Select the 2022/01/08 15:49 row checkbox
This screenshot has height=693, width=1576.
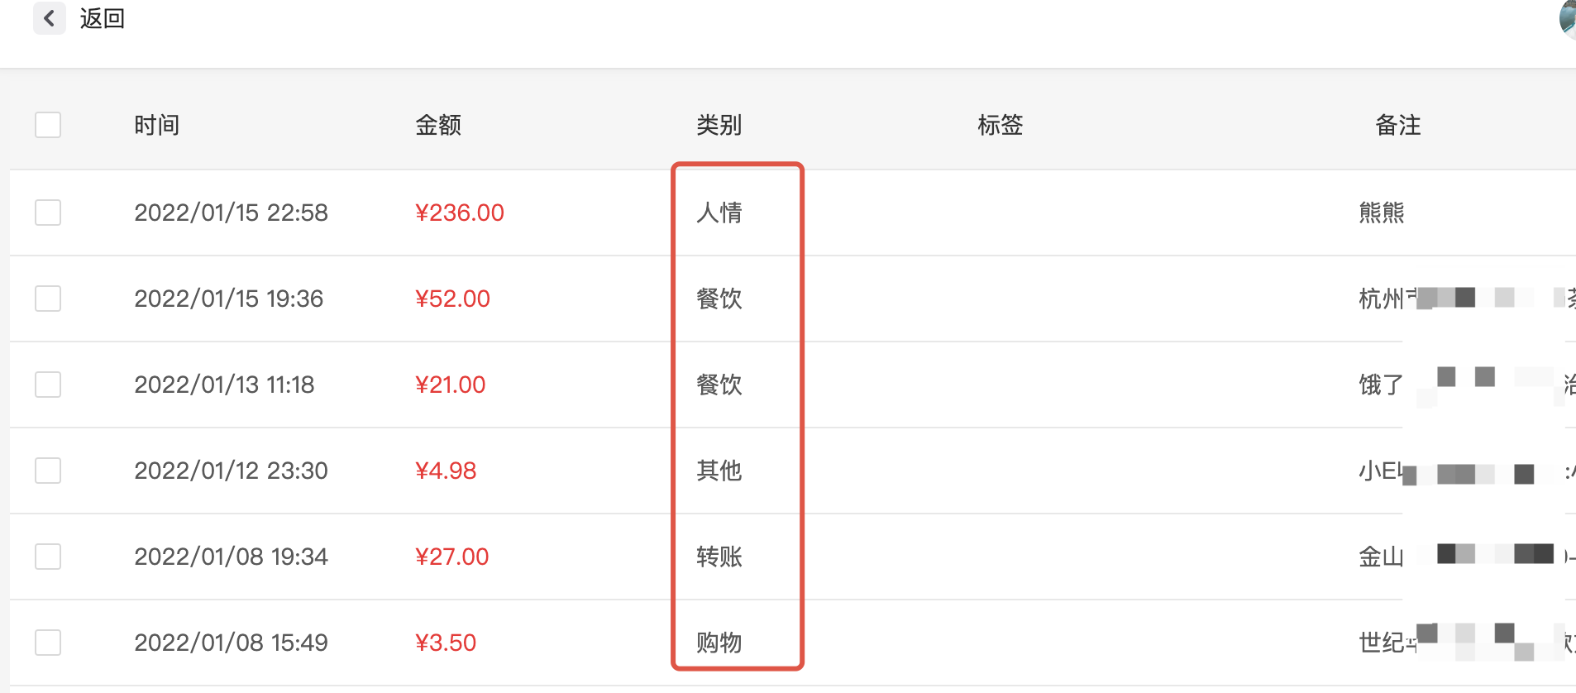[48, 643]
